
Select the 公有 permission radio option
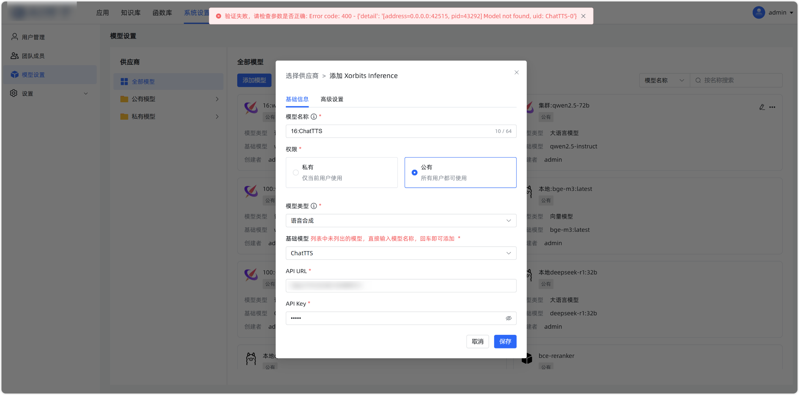click(x=414, y=173)
